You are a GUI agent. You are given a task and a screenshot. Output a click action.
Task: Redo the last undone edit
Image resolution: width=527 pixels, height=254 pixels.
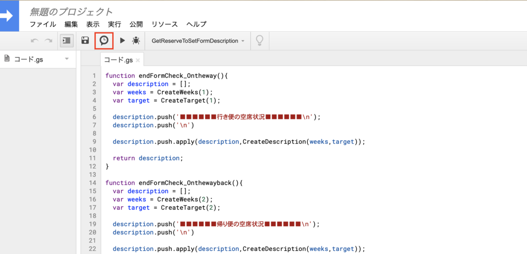[x=49, y=41]
